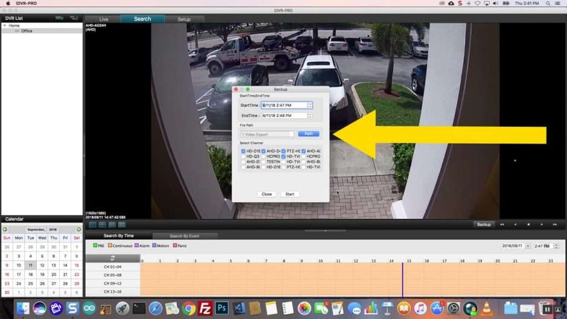
Task: Select the Search By Time tab
Action: (x=119, y=236)
